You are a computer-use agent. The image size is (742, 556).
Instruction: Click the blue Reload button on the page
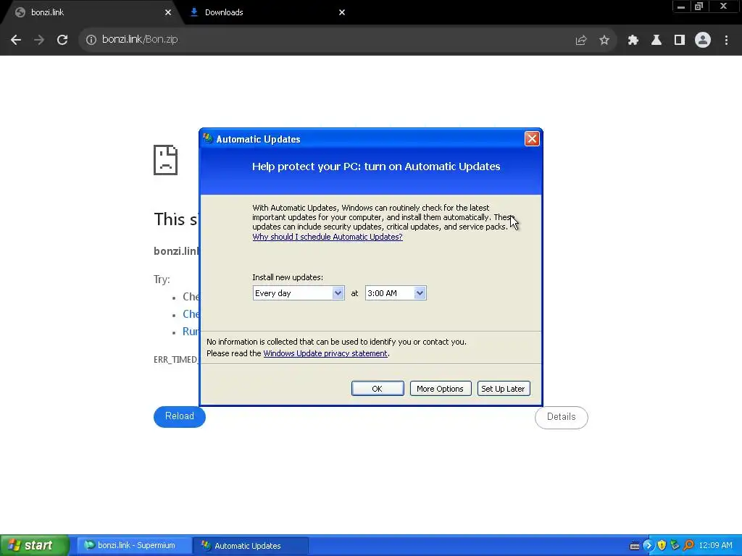pos(180,416)
